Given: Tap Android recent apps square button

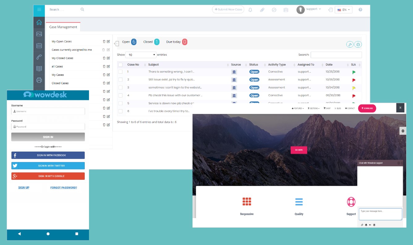Looking at the screenshot, I should pyautogui.click(x=77, y=234).
